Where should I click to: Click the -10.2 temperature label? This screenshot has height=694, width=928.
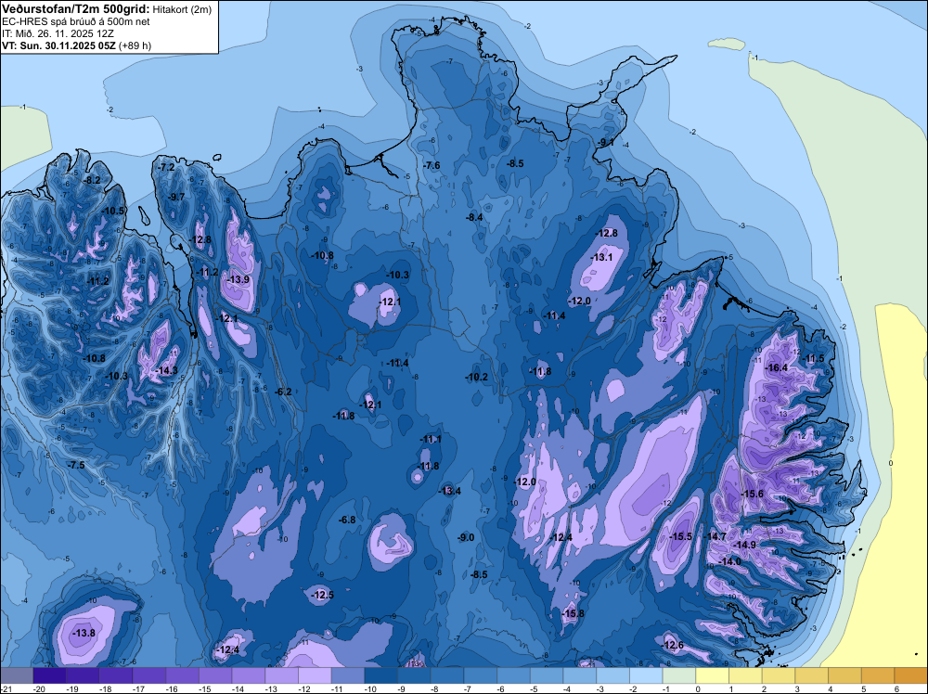[476, 377]
